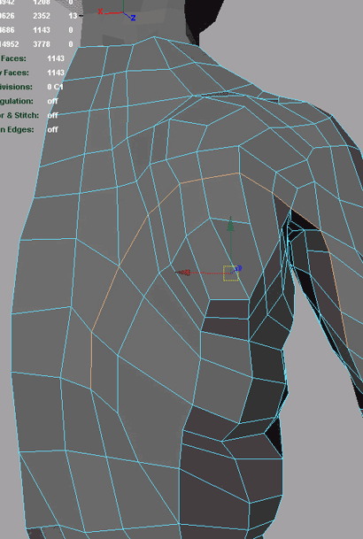
Task: Click the "0 C1" divisions HUD value
Action: coord(56,87)
